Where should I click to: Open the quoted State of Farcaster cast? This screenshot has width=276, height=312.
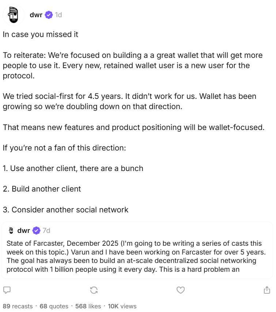pos(137,256)
